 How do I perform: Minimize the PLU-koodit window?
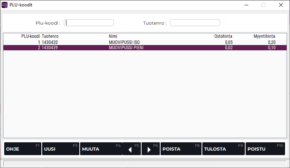246,5
